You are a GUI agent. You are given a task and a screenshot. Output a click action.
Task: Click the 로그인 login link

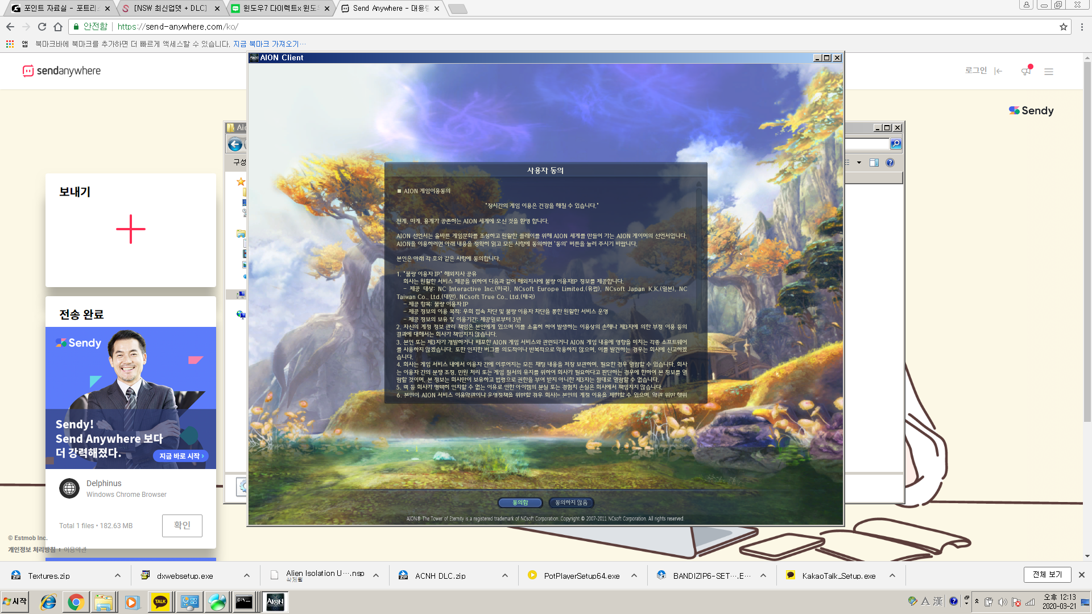tap(976, 70)
